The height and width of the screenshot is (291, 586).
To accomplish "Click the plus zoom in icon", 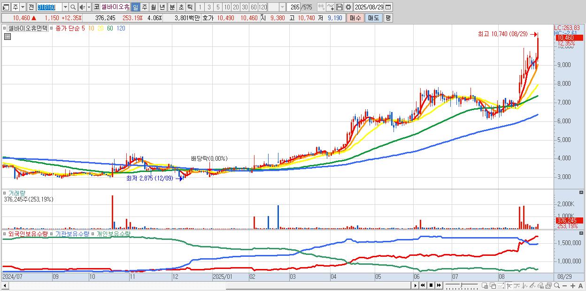I will pos(573,286).
